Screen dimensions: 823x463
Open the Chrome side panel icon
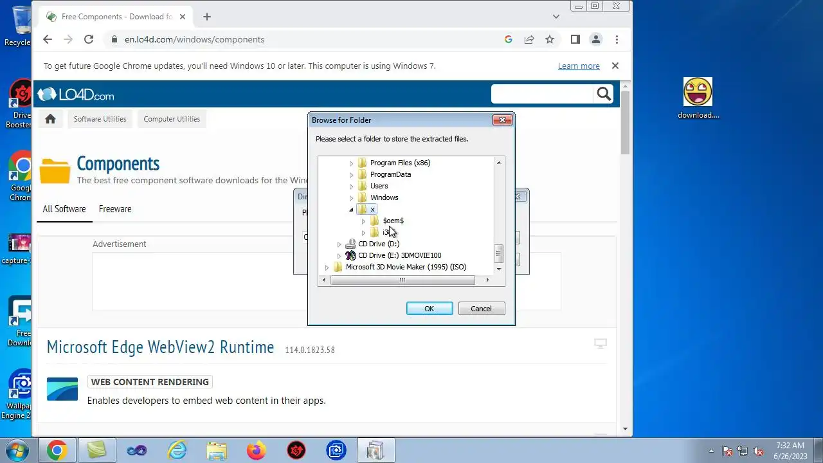[x=575, y=39]
